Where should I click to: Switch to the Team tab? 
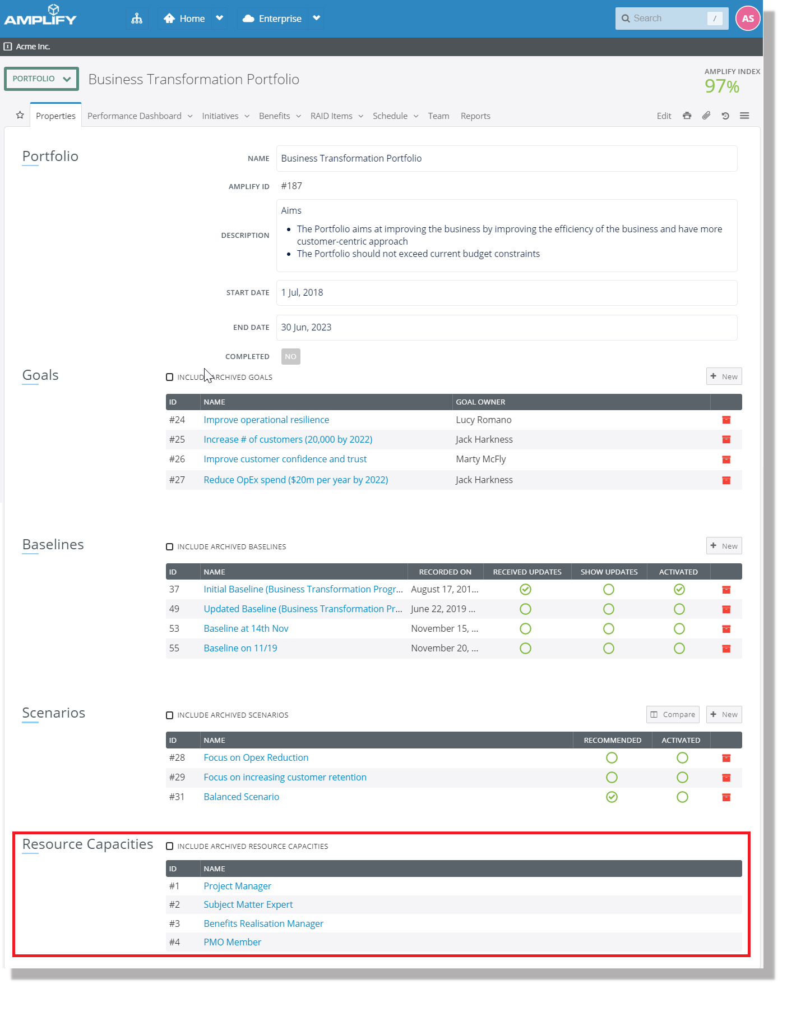tap(438, 116)
